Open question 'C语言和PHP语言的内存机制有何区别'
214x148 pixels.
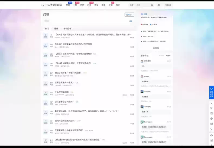pos(77,140)
